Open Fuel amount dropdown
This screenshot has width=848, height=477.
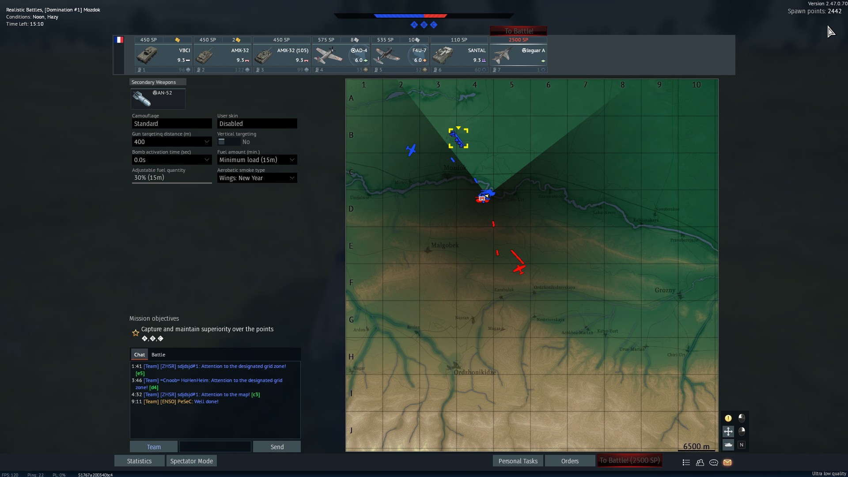(257, 160)
